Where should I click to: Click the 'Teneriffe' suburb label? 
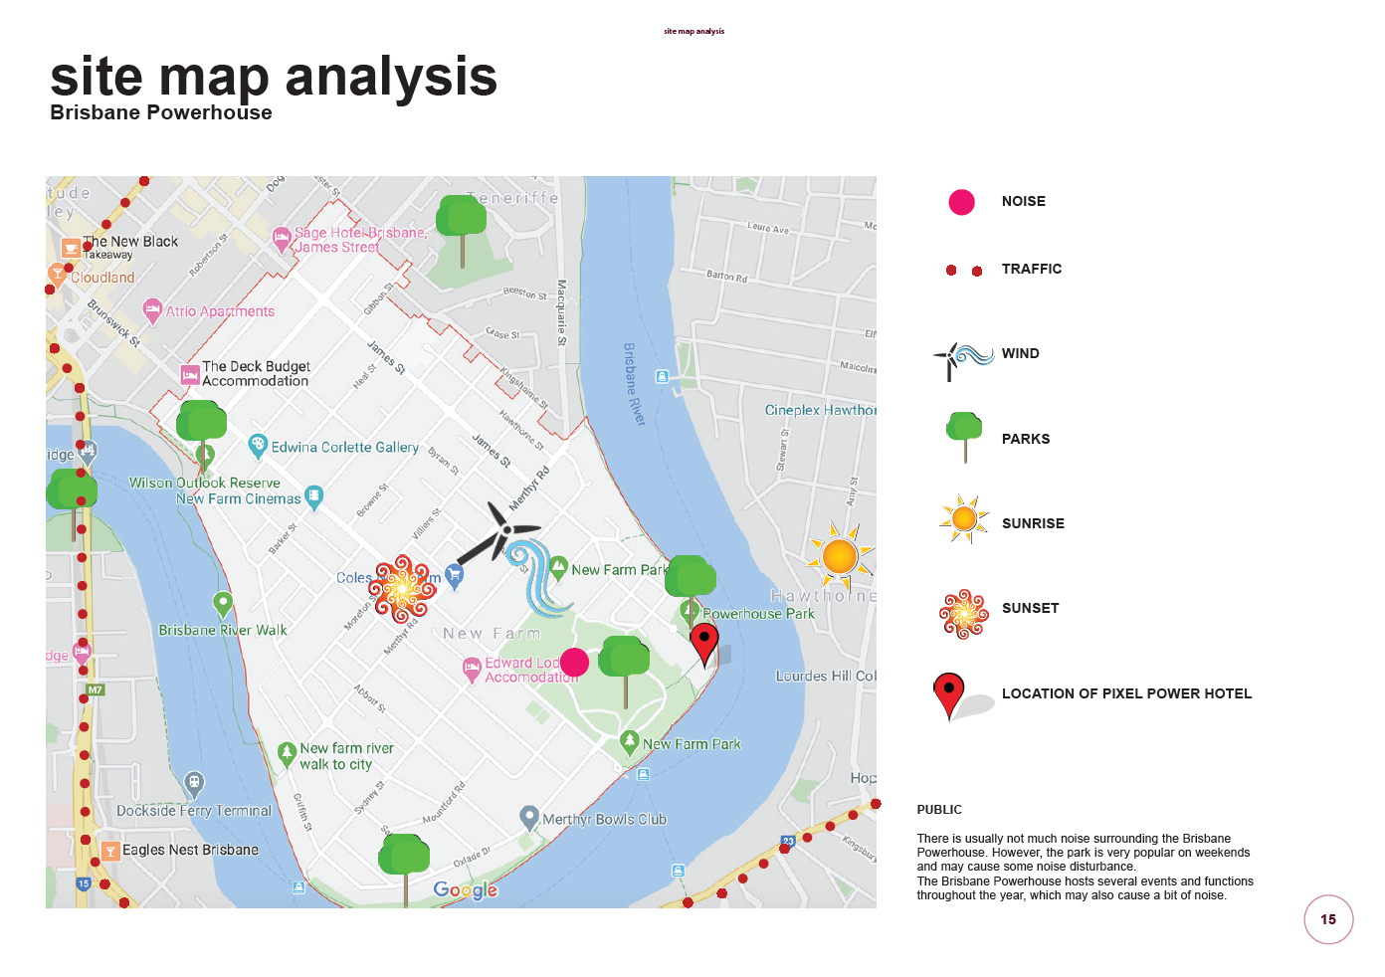tap(514, 199)
